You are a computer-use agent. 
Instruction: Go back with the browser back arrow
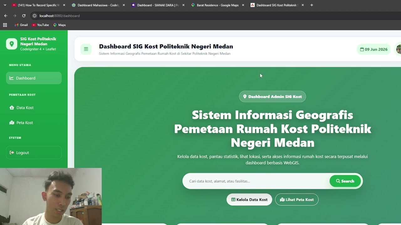point(6,16)
